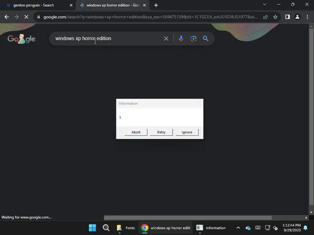Screen dimensions: 314x235
Task: Open the clock and date panel
Action: click(292, 228)
